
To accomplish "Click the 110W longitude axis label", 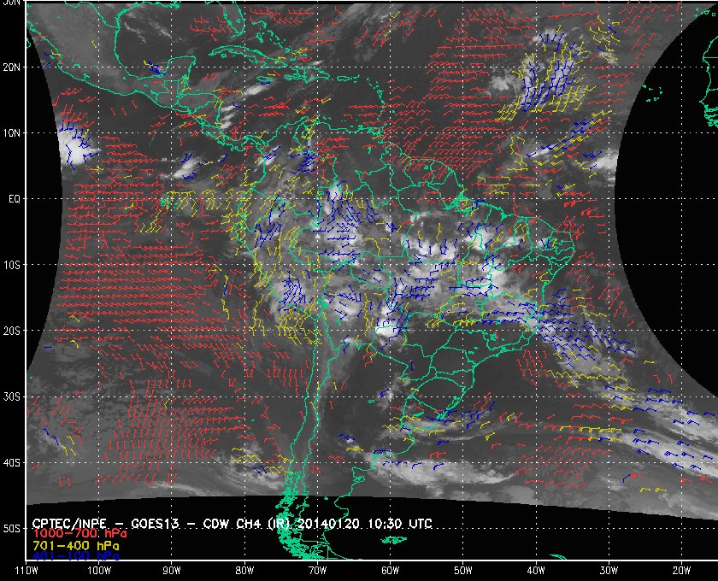I will tap(26, 570).
